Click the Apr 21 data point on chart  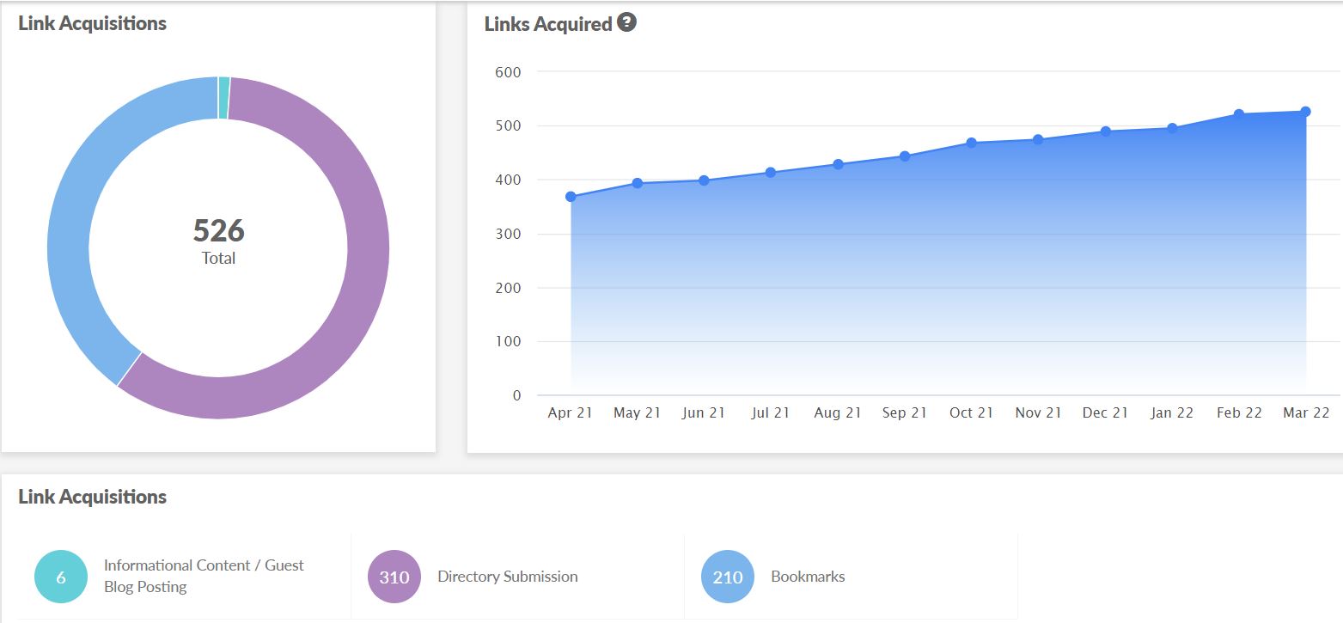[x=571, y=197]
